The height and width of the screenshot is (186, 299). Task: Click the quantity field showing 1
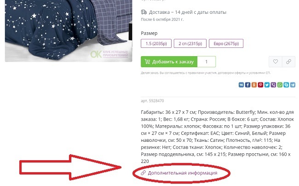coord(207,62)
